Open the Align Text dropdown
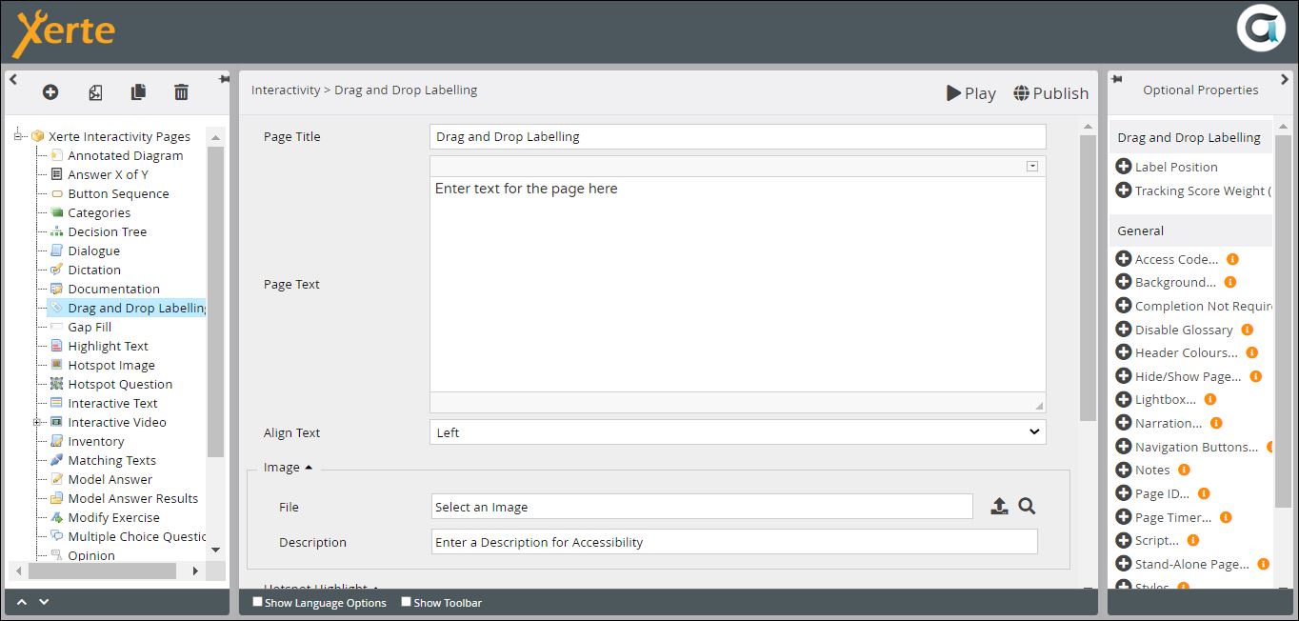The width and height of the screenshot is (1299, 621). tap(737, 432)
